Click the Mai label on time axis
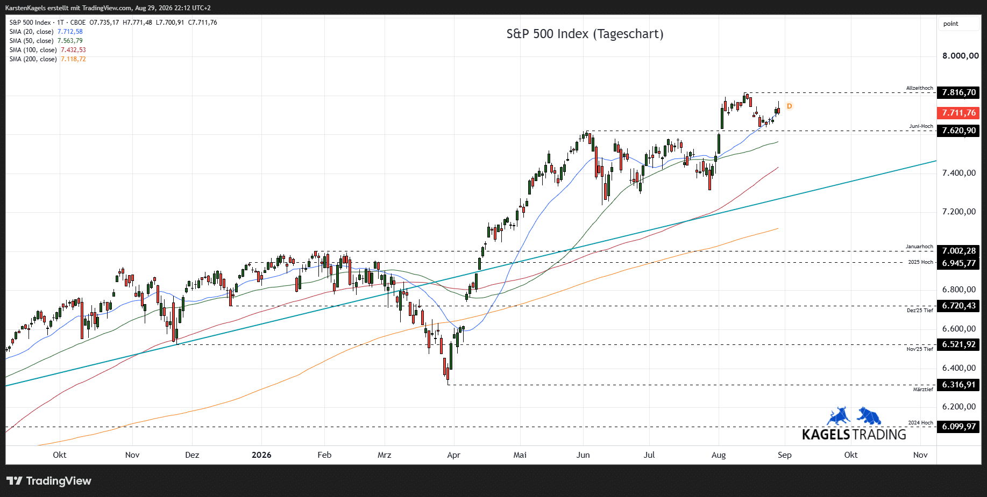Image resolution: width=987 pixels, height=497 pixels. coord(520,455)
